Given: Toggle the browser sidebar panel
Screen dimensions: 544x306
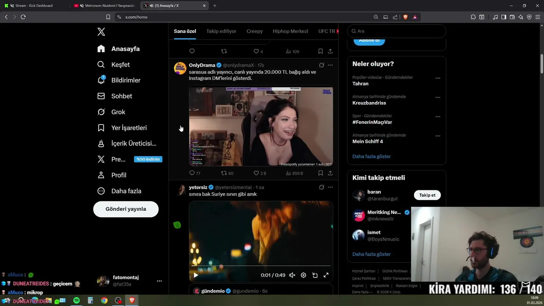Looking at the screenshot, I should point(504,17).
